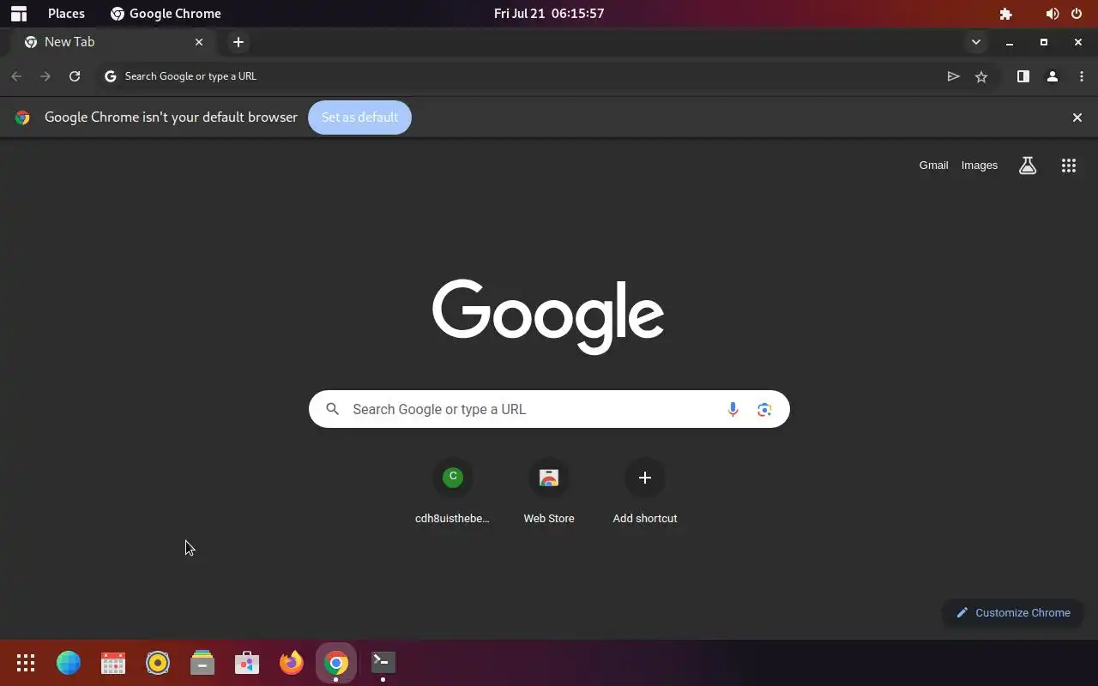Image resolution: width=1098 pixels, height=686 pixels.
Task: Go back with the back arrow
Action: click(x=16, y=76)
